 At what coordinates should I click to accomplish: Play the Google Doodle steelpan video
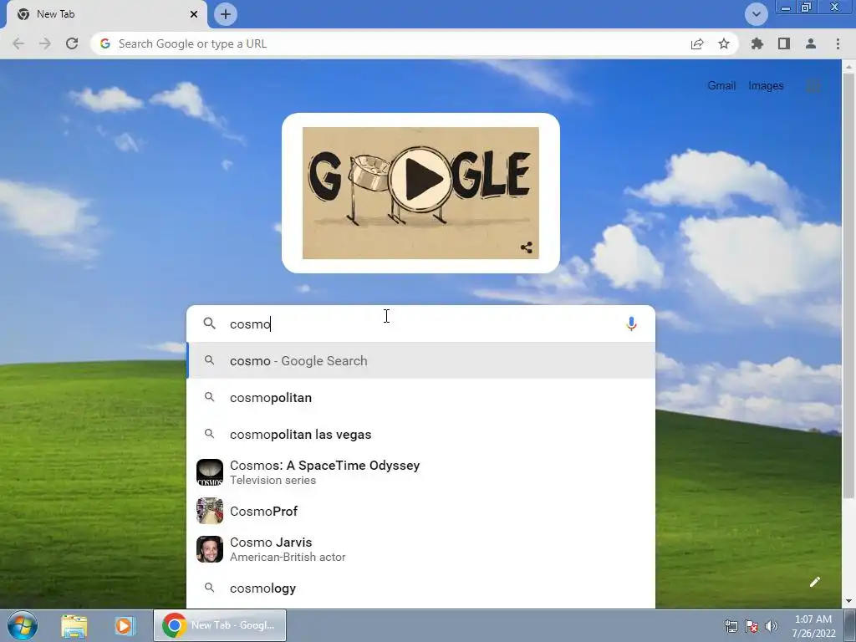click(x=420, y=179)
